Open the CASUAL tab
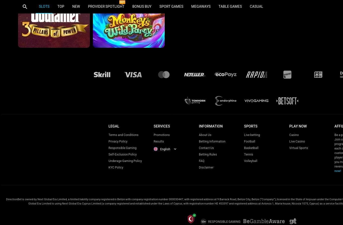Image resolution: width=343 pixels, height=225 pixels. tap(256, 6)
